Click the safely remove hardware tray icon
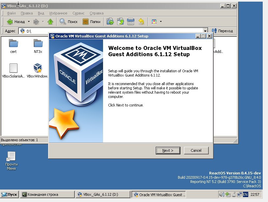The width and height of the screenshot is (268, 202). coord(228,194)
